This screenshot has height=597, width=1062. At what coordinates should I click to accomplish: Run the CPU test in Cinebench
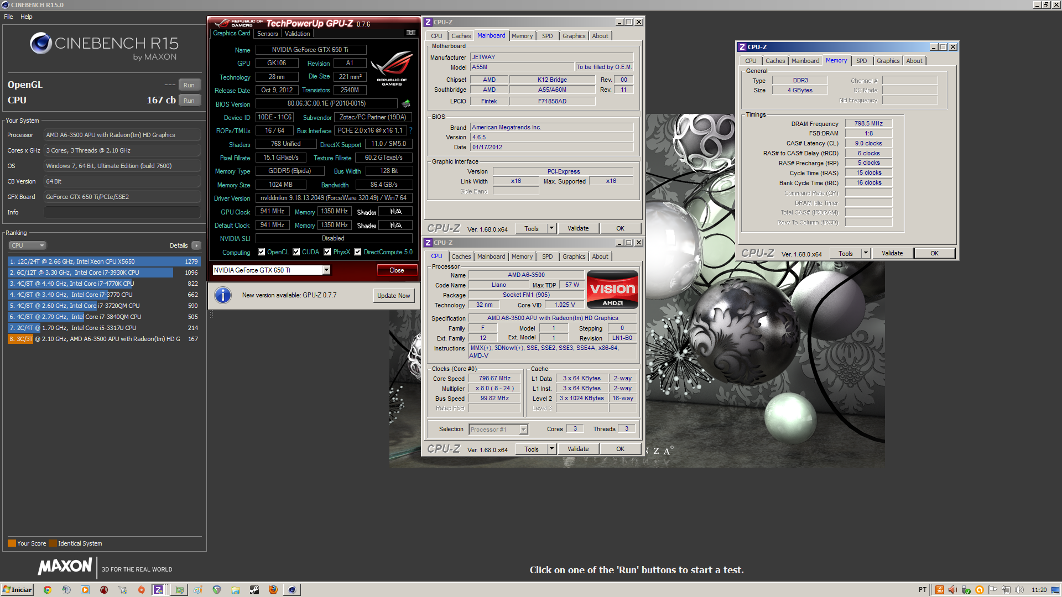point(189,101)
